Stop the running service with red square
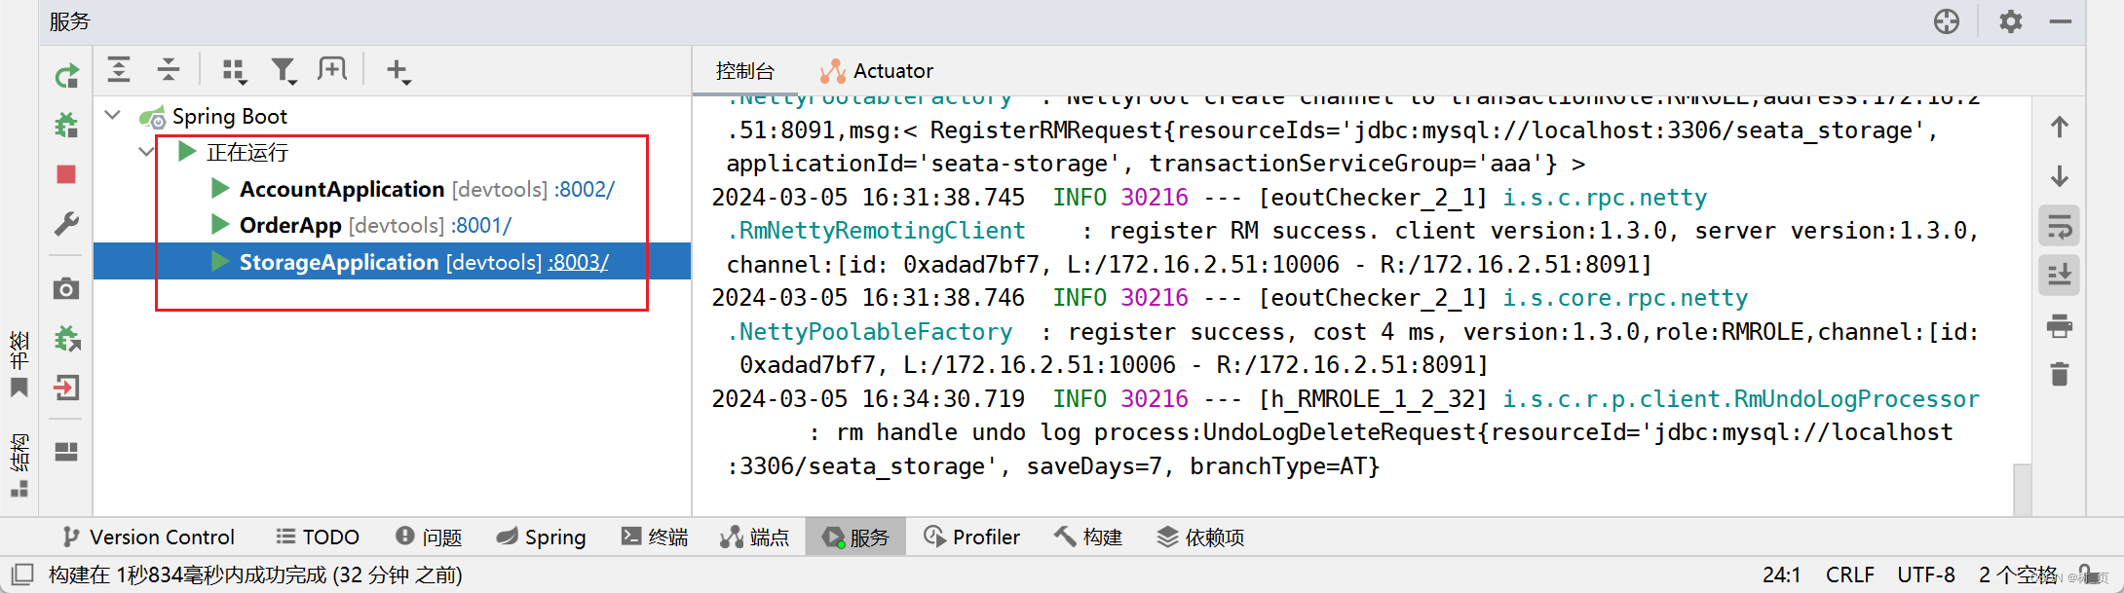2124x593 pixels. click(66, 174)
